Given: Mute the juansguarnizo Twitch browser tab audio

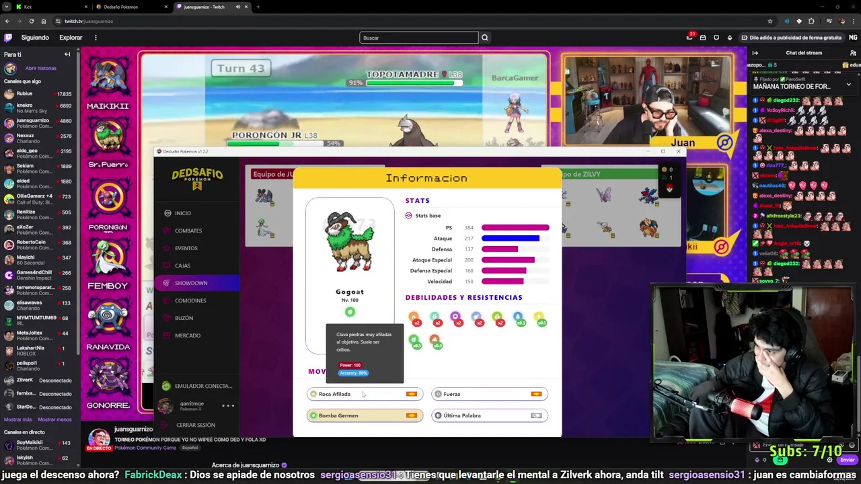Looking at the screenshot, I should (x=237, y=7).
